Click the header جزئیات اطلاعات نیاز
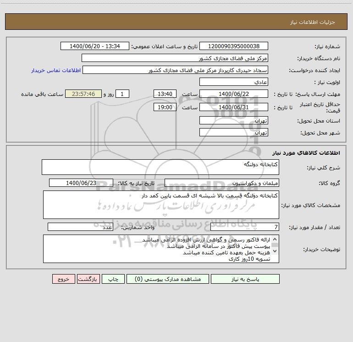 pos(313,22)
